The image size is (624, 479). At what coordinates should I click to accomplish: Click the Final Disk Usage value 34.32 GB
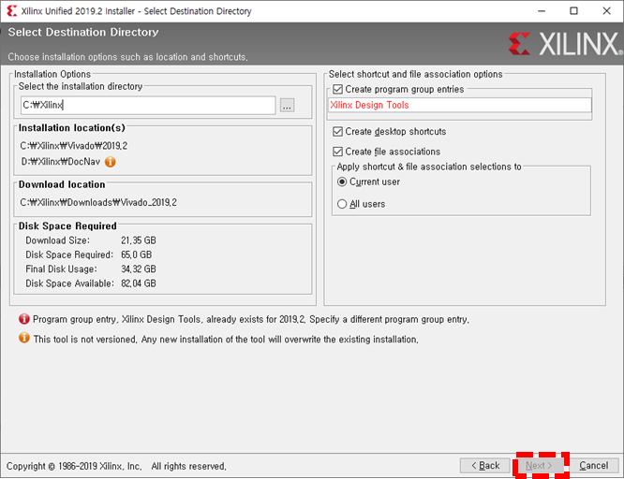(139, 269)
